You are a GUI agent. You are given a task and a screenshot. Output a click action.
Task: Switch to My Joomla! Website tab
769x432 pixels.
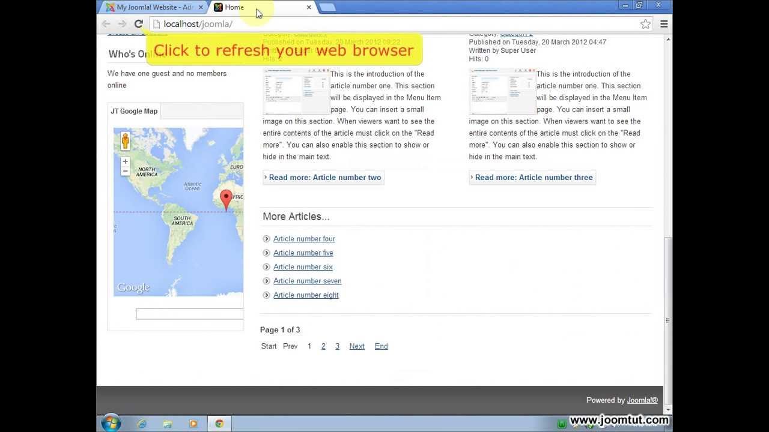coord(154,7)
